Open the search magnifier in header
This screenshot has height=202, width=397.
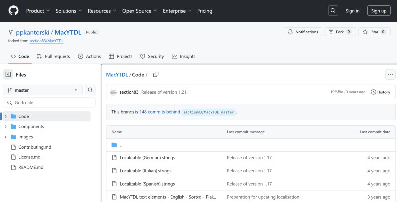pyautogui.click(x=333, y=11)
